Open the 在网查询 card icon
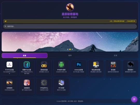The width and height of the screenshot is (140, 105). tap(10, 83)
